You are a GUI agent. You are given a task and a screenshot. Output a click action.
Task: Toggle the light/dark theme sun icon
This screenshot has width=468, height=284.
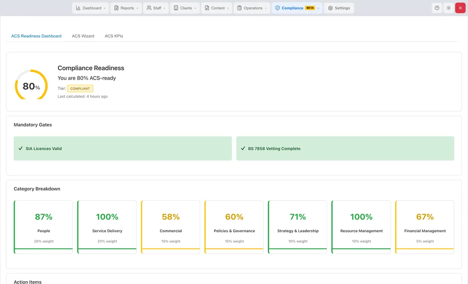tap(449, 8)
